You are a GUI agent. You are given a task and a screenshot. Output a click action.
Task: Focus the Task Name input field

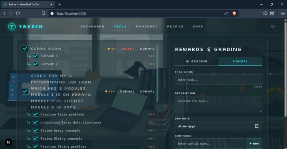[218, 80]
